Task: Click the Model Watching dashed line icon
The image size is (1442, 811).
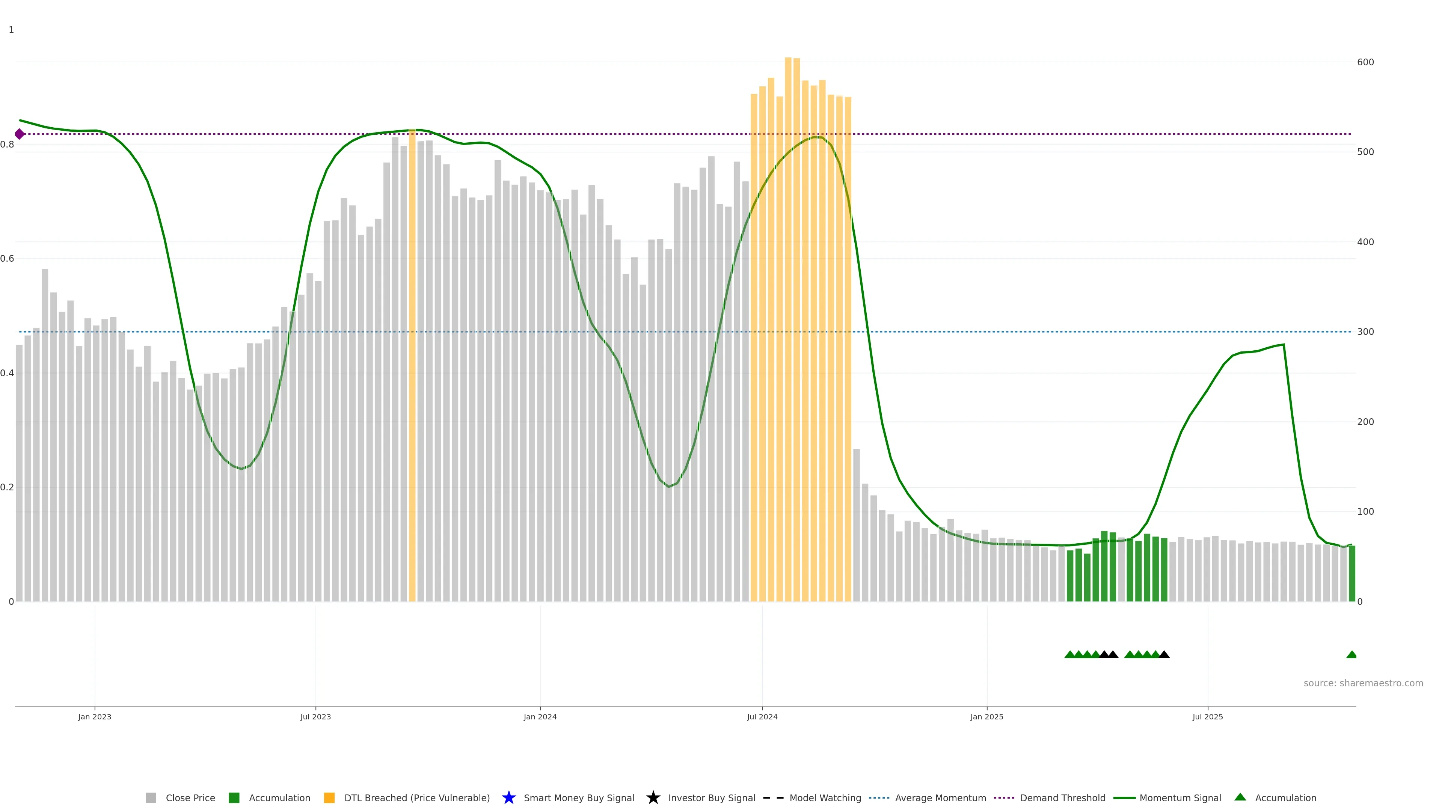Action: coord(773,797)
